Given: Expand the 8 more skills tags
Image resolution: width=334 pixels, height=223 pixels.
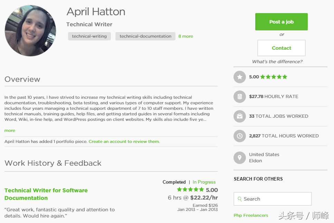Looking at the screenshot, I should (186, 36).
